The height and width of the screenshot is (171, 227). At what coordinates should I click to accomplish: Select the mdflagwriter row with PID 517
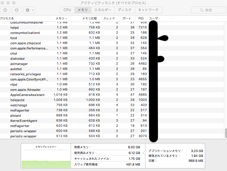[112, 110]
